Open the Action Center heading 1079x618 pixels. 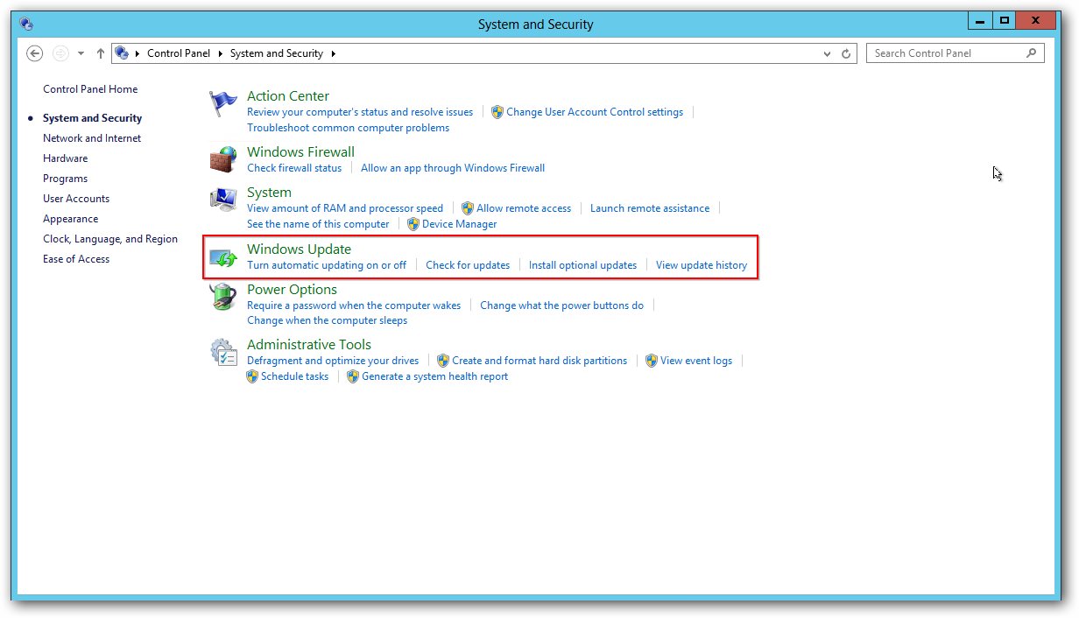tap(288, 96)
